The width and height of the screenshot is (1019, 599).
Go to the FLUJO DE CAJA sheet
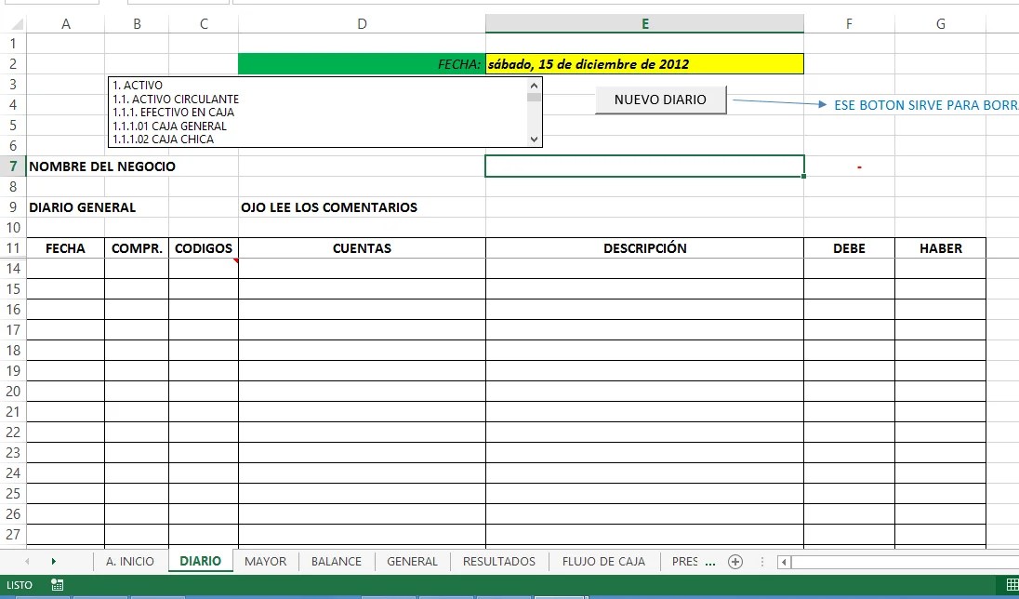[603, 561]
